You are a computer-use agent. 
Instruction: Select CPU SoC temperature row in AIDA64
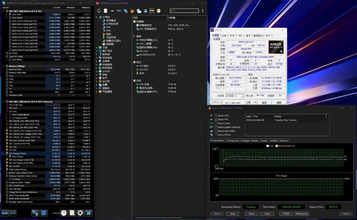169,51
